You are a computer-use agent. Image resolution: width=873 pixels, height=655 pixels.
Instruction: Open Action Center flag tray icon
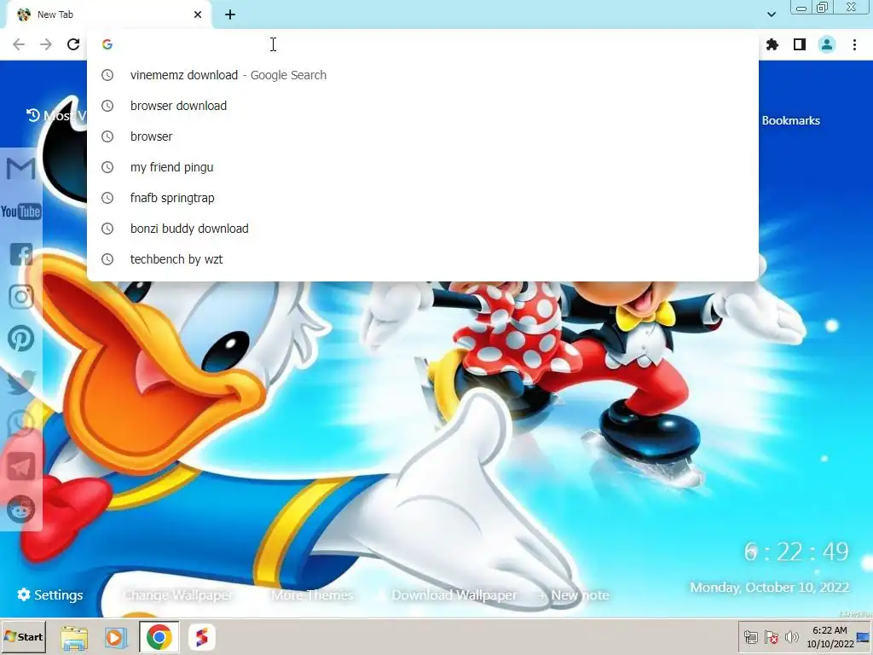point(771,637)
